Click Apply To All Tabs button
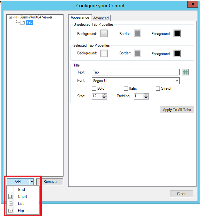 [177, 110]
